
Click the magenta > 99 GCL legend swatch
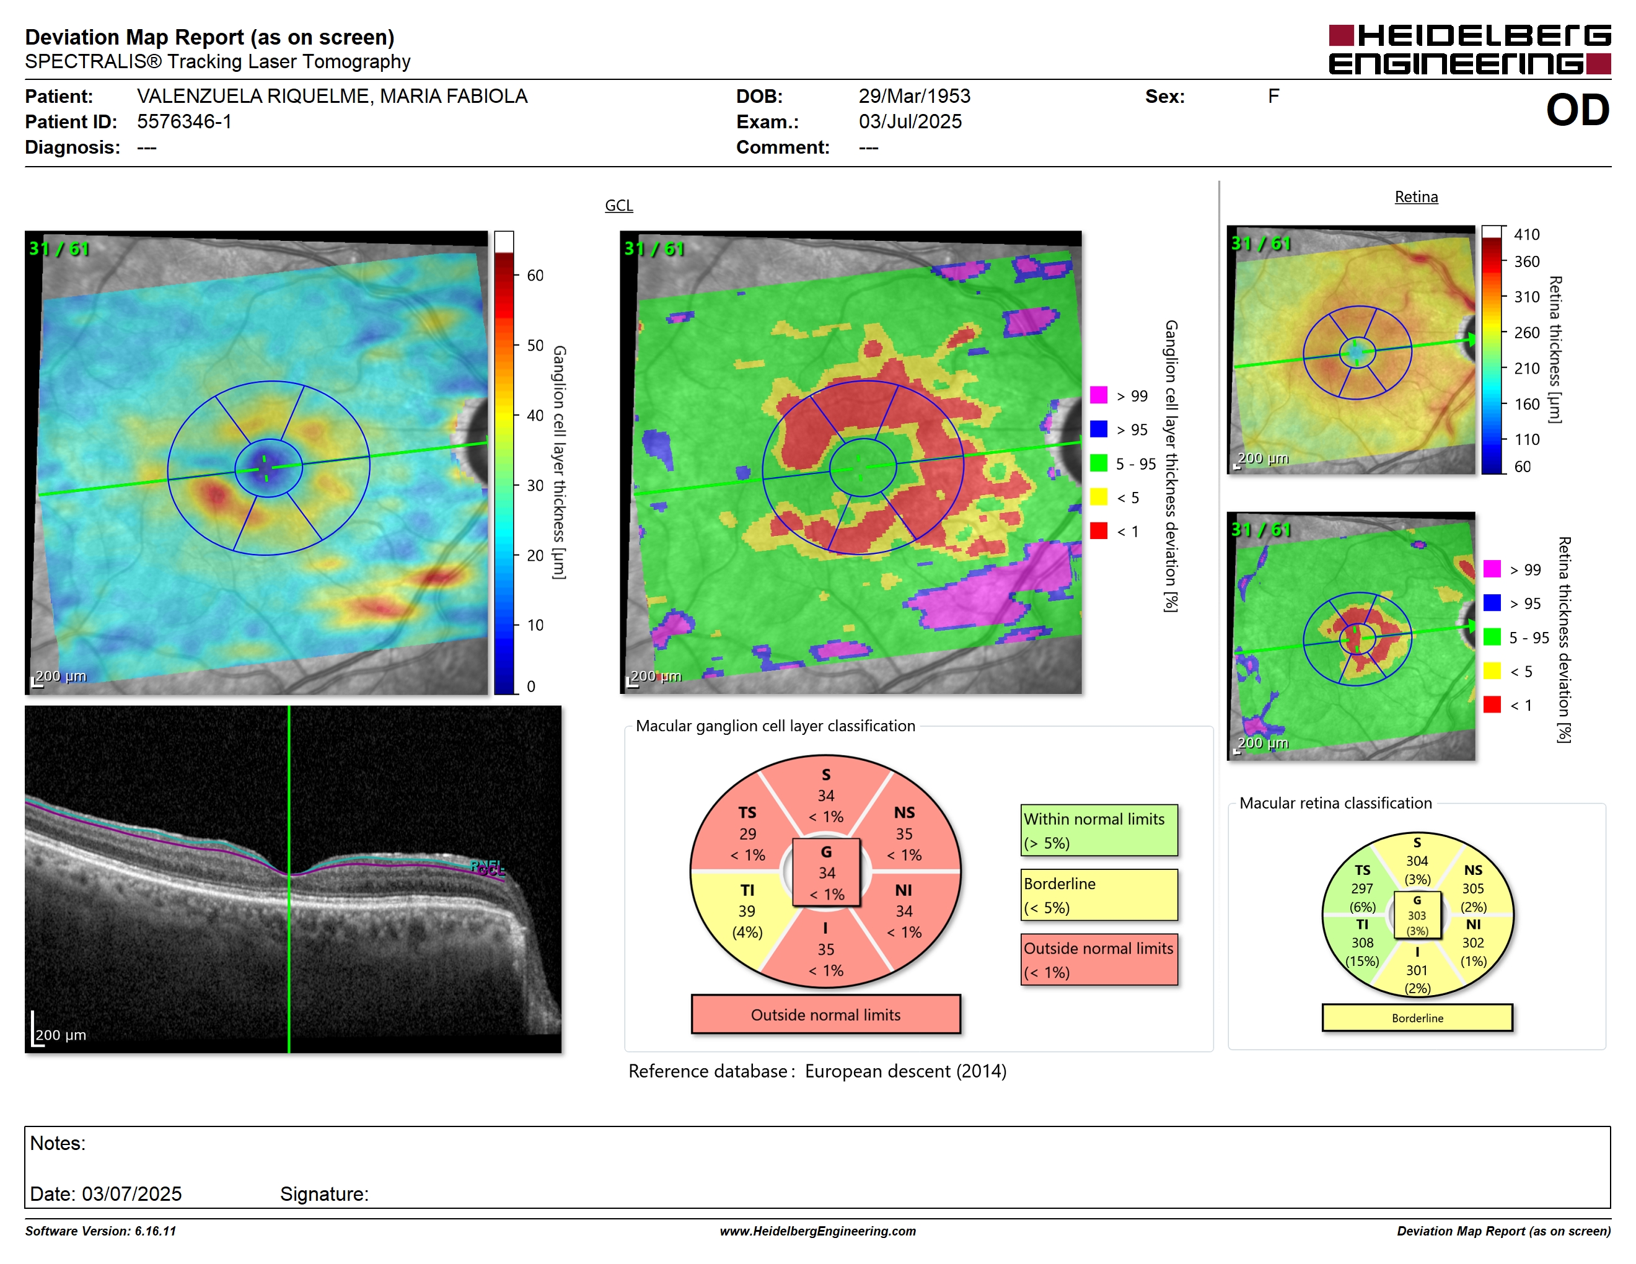(x=1098, y=395)
